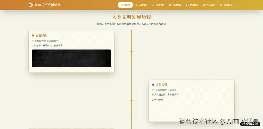Go to the 历史地图 tab
This screenshot has height=129, width=263.
pos(175,5)
